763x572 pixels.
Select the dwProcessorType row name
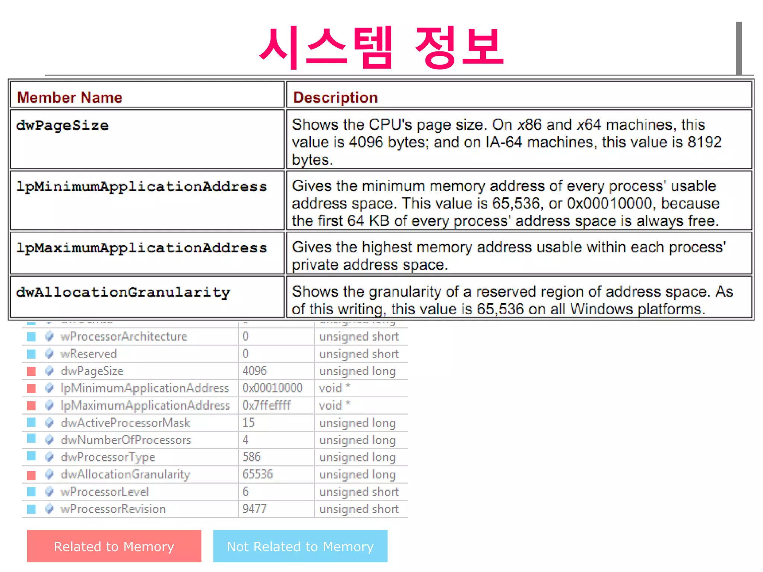tap(108, 458)
